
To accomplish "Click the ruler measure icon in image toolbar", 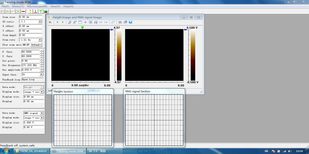I will click(x=113, y=22).
